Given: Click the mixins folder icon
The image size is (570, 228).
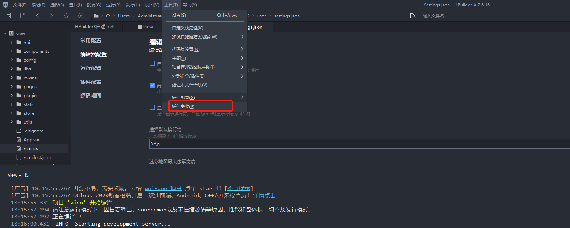Looking at the screenshot, I should [x=19, y=78].
